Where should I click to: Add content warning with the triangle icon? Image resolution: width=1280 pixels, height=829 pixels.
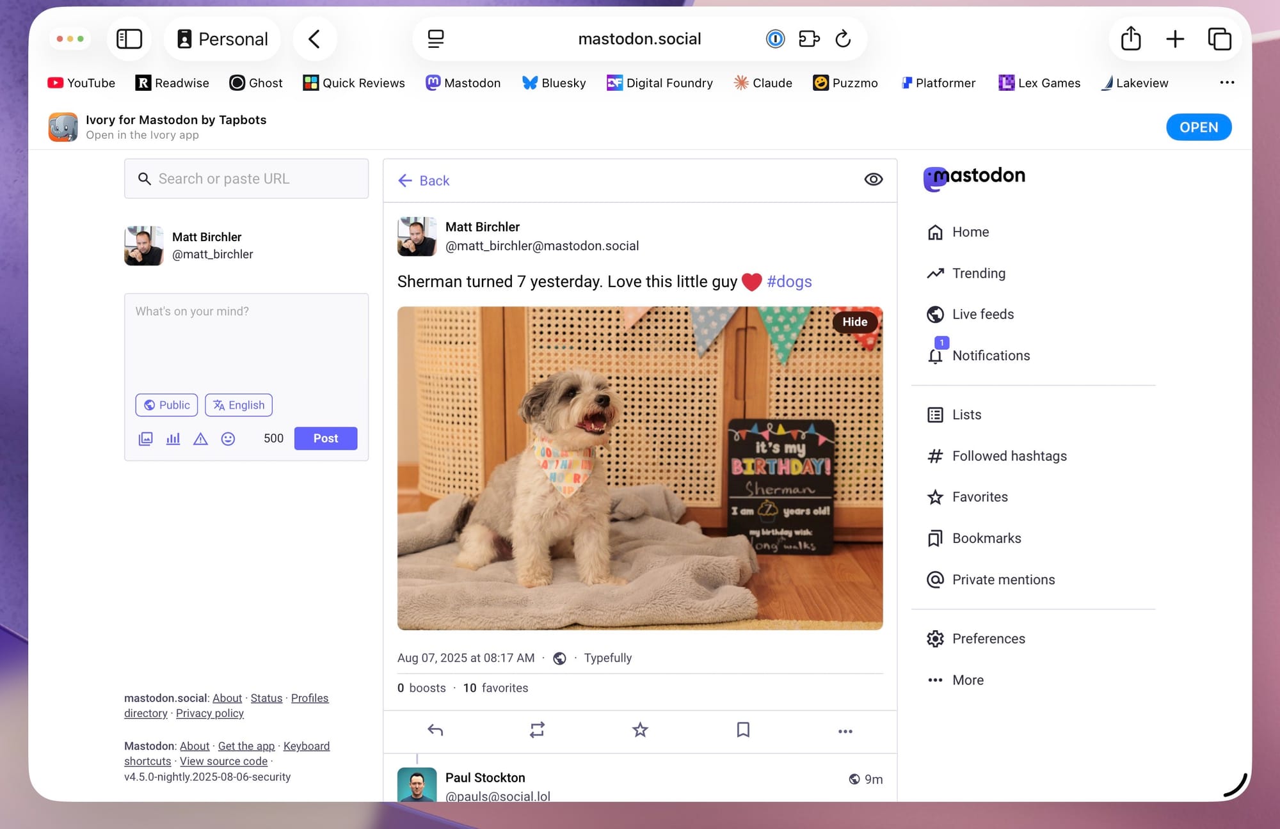(x=200, y=439)
